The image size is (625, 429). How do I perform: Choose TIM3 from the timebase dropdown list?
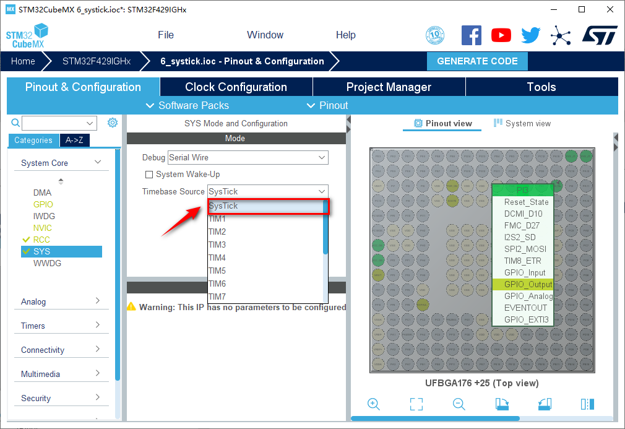(x=217, y=245)
